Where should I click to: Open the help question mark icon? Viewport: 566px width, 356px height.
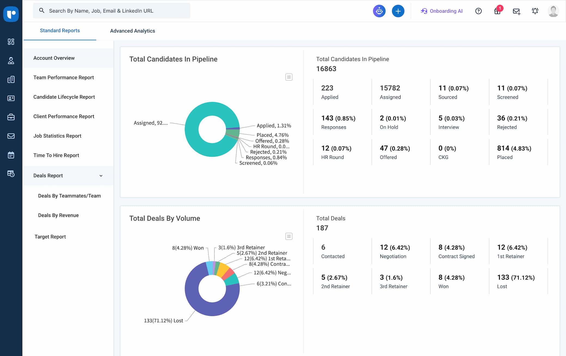pyautogui.click(x=479, y=11)
